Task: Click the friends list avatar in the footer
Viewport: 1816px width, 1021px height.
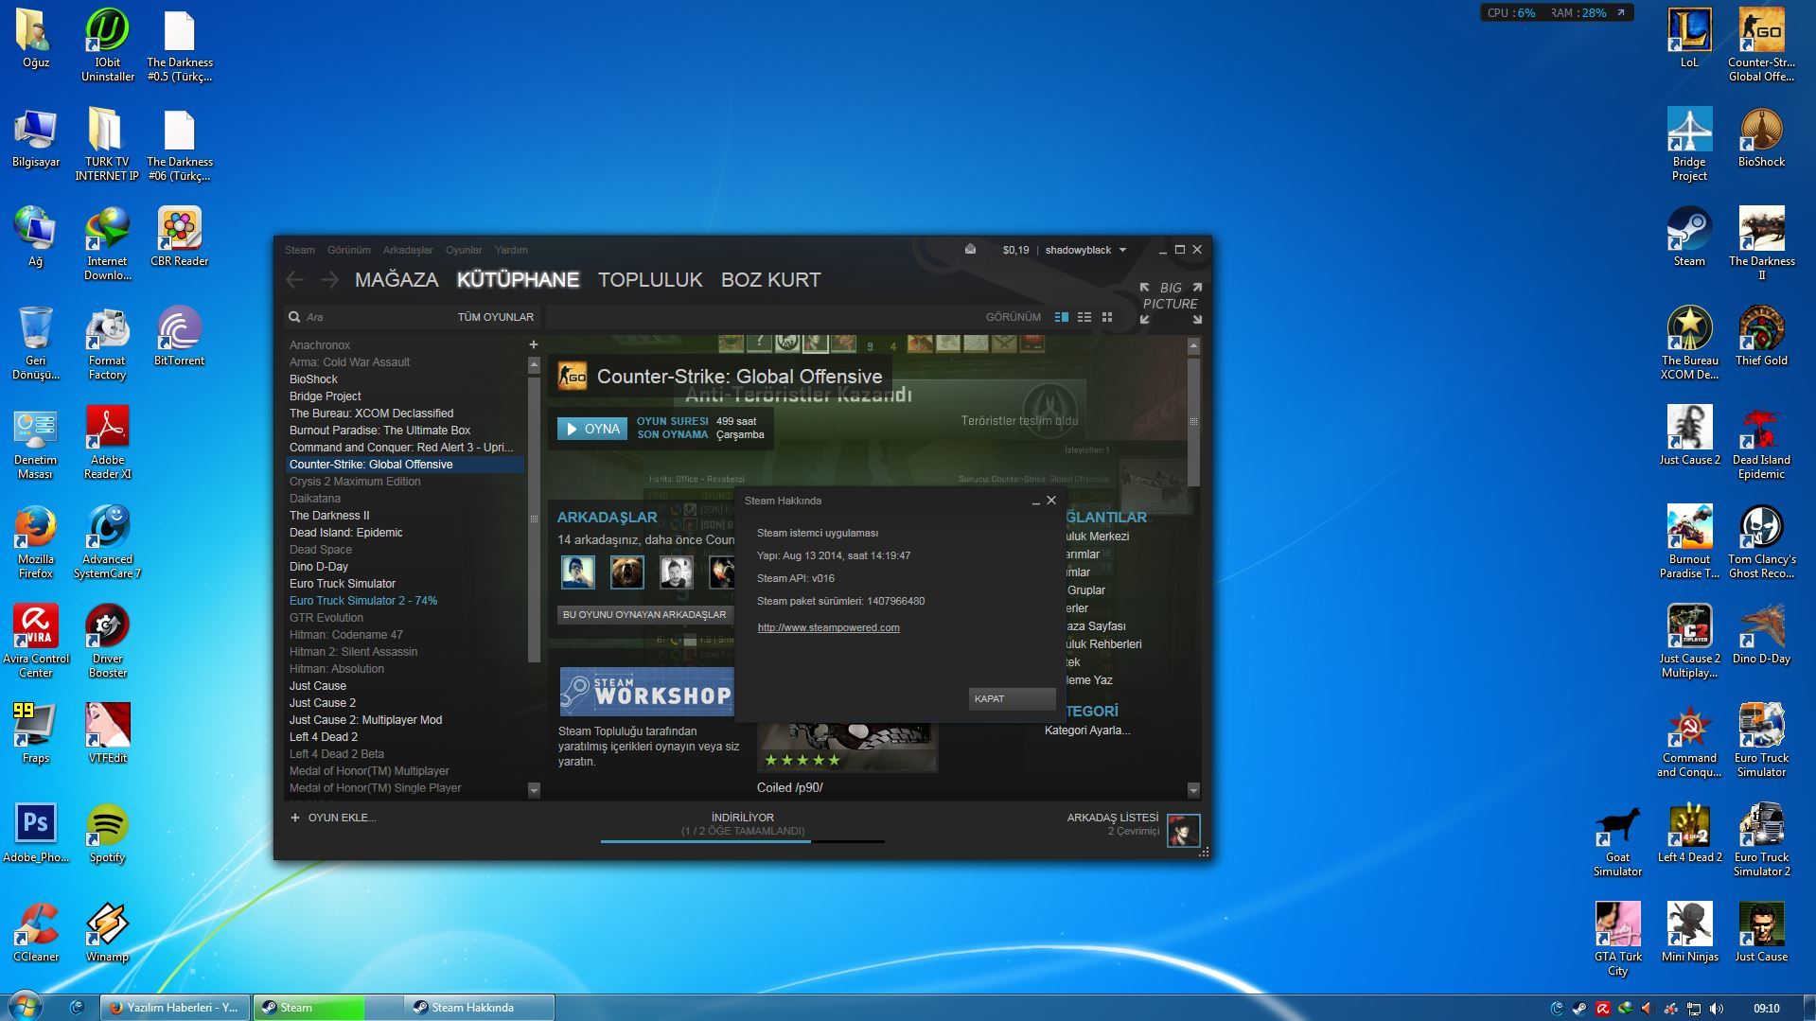Action: click(1183, 831)
